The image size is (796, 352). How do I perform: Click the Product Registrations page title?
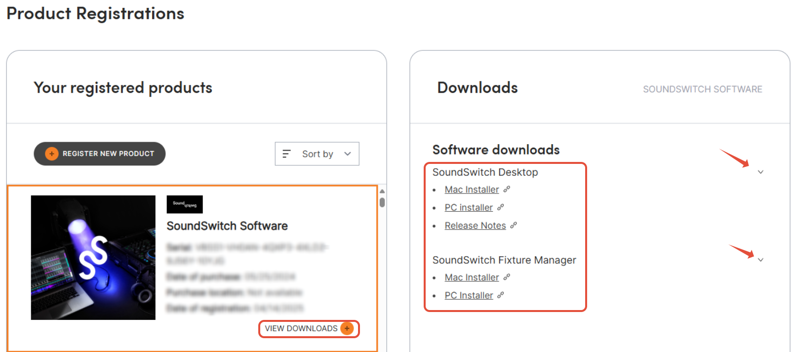coord(95,14)
